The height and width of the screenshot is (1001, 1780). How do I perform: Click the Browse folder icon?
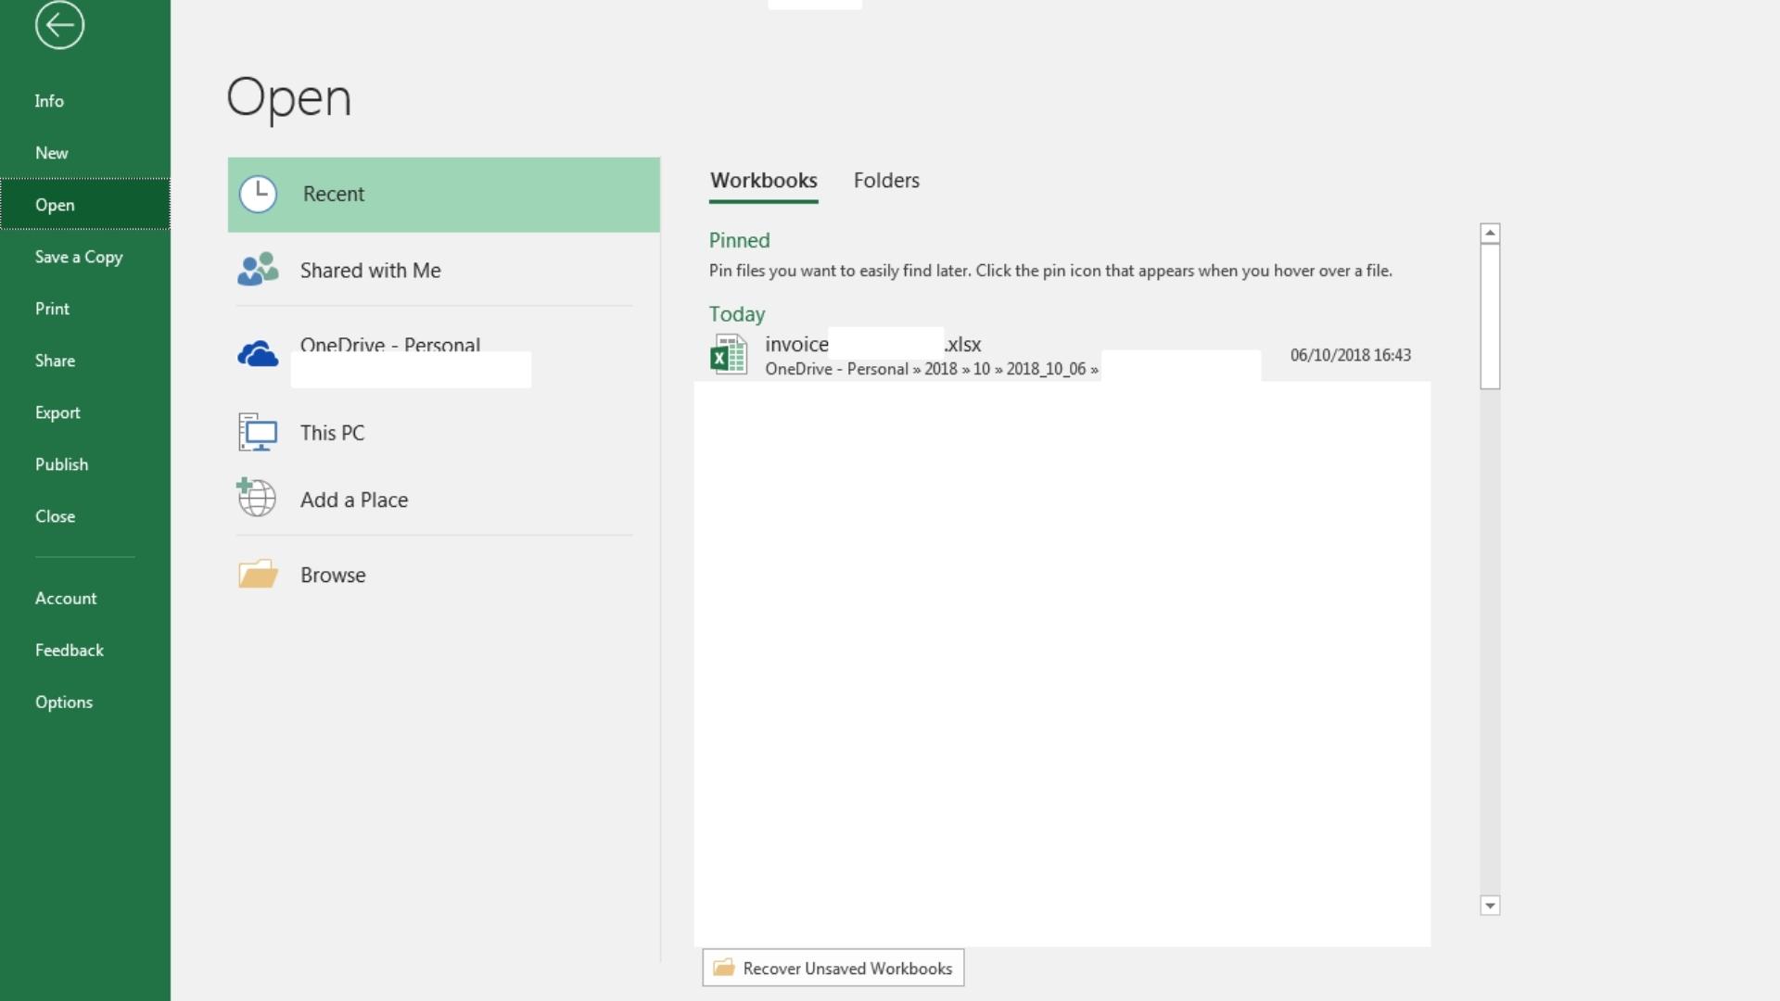click(258, 574)
